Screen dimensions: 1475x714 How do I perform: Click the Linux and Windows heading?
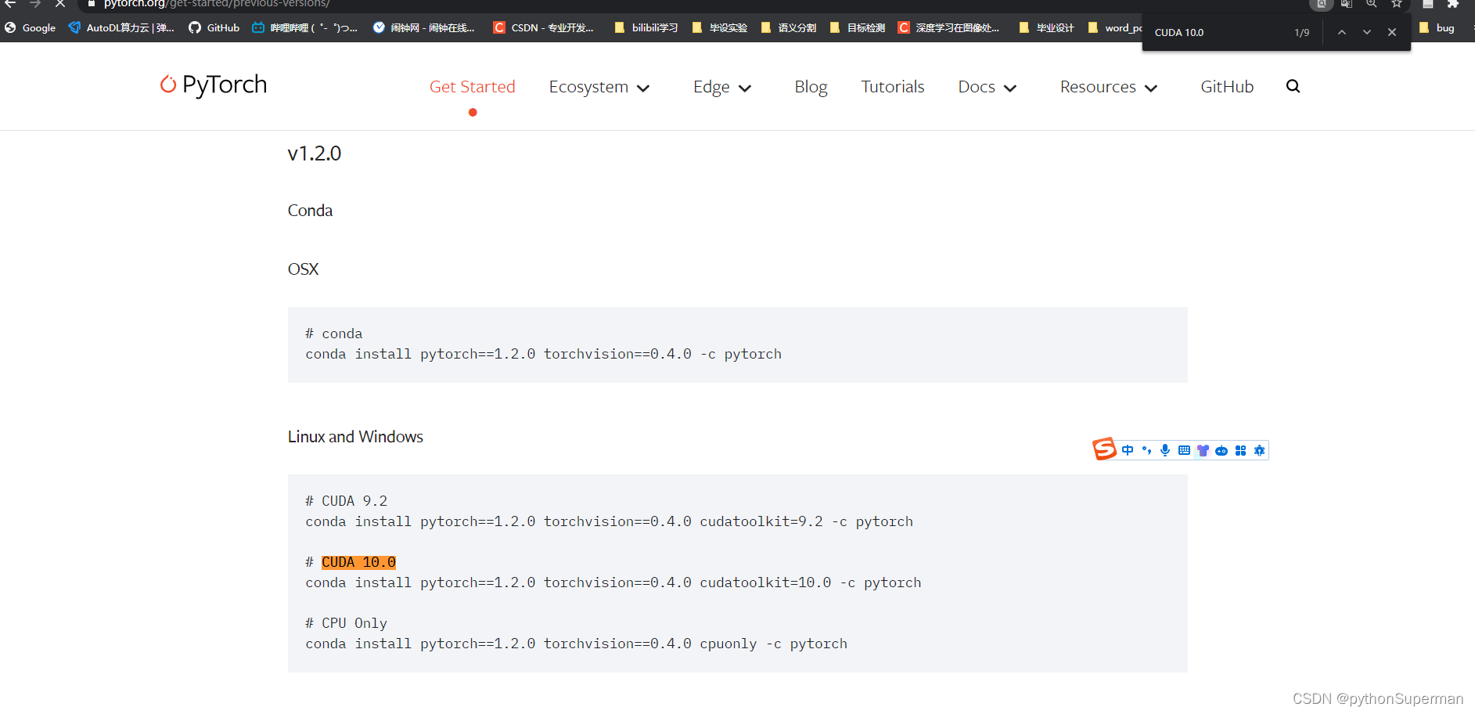point(355,437)
